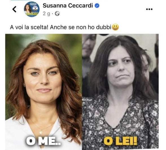The width and height of the screenshot is (166, 150).
Task: Click yellow CECCARDI text inside avatar
Action: (32, 14)
